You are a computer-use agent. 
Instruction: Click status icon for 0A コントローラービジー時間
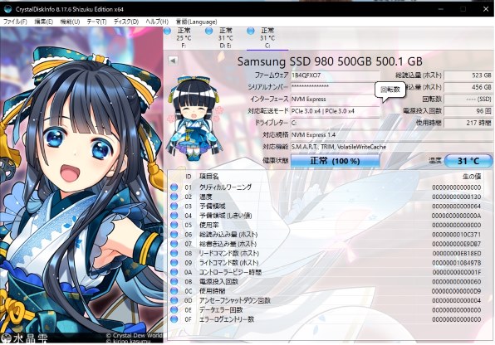[174, 272]
